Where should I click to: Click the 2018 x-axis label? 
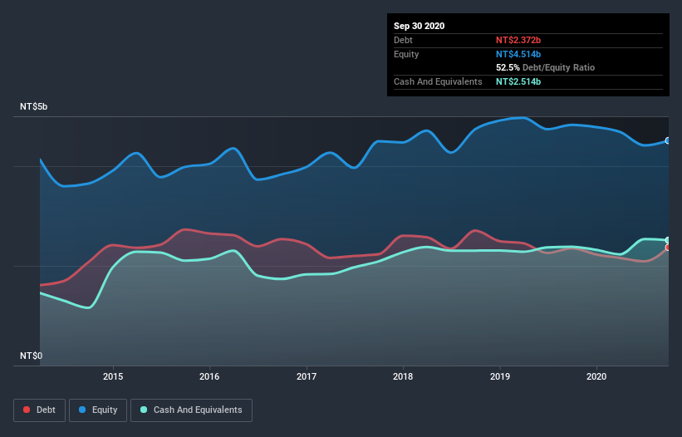[403, 376]
